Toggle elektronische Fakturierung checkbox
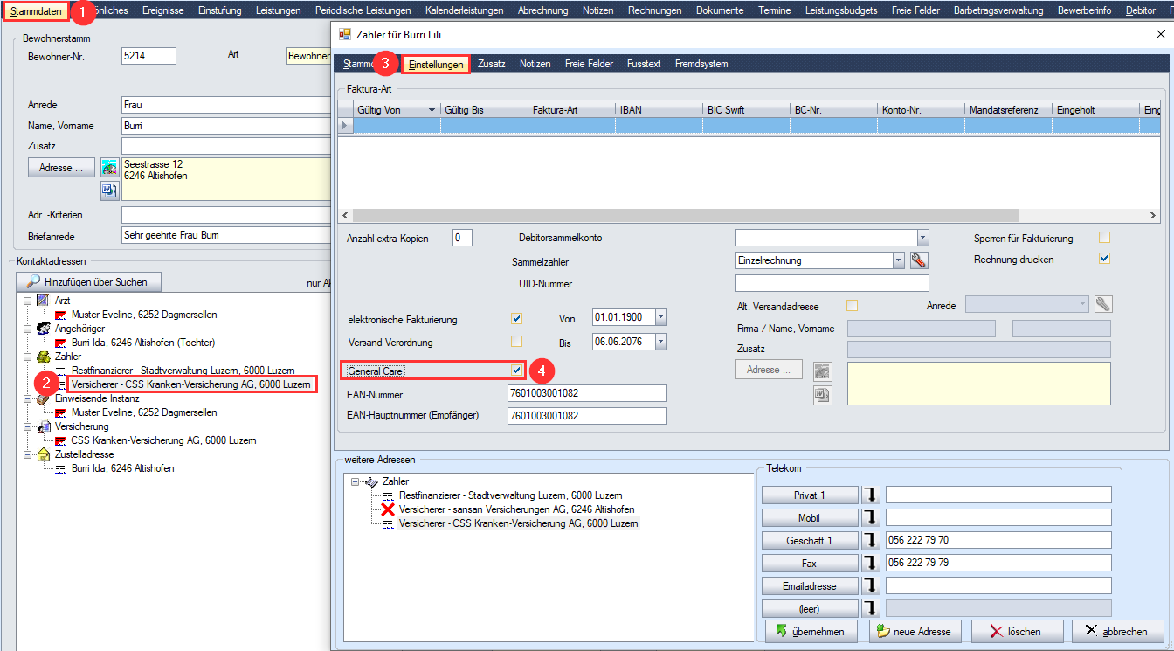 coord(517,319)
